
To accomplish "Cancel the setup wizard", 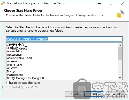I will [x=116, y=94].
